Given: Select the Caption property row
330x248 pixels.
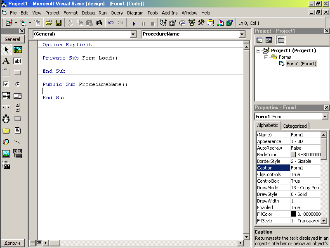Looking at the screenshot, I should pyautogui.click(x=288, y=168).
